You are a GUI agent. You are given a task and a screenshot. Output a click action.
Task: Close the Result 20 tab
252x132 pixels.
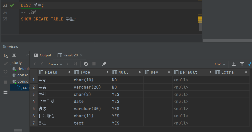[x=81, y=55]
